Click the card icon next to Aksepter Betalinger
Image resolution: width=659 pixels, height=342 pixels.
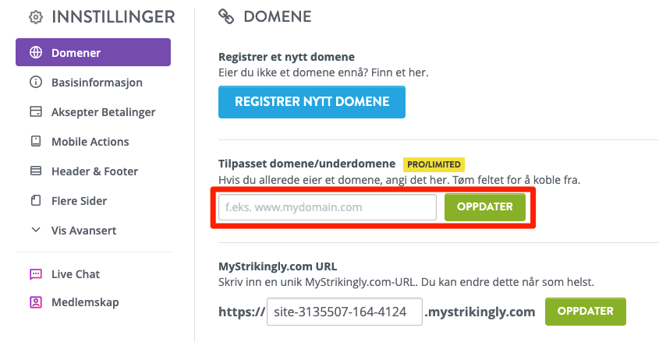point(36,111)
